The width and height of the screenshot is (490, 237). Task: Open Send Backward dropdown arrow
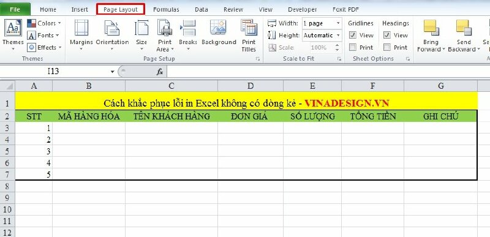click(x=478, y=50)
